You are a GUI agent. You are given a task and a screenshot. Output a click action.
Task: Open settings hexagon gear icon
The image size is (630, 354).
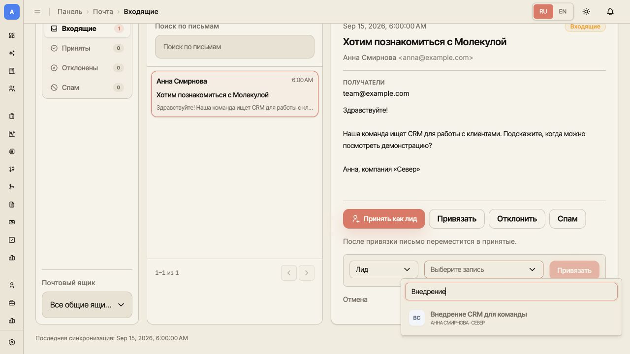pyautogui.click(x=12, y=342)
